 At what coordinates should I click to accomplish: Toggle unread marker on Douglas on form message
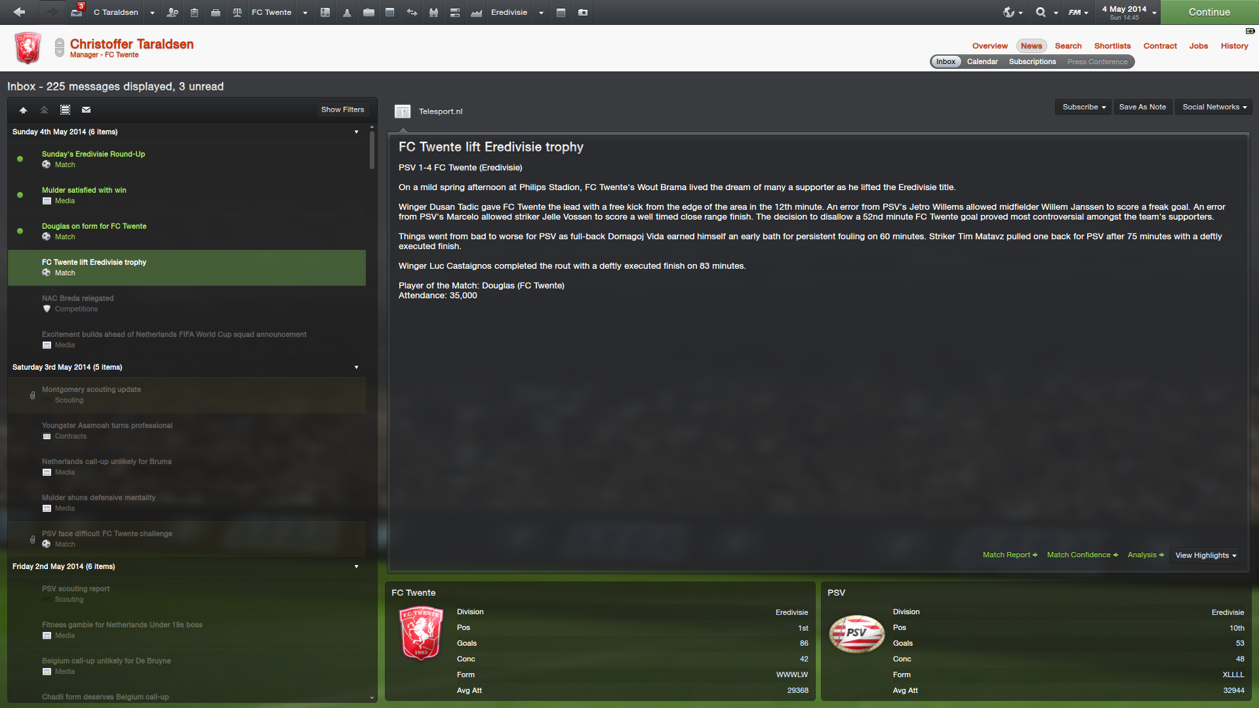tap(20, 231)
